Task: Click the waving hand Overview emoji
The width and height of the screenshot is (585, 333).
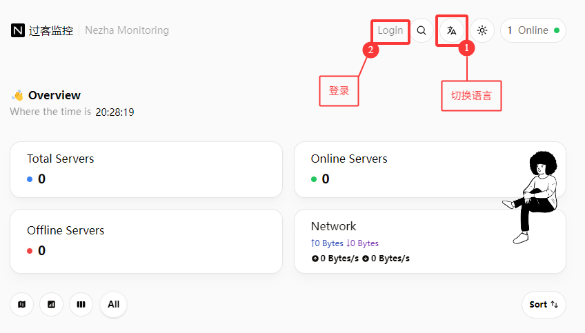Action: point(18,95)
